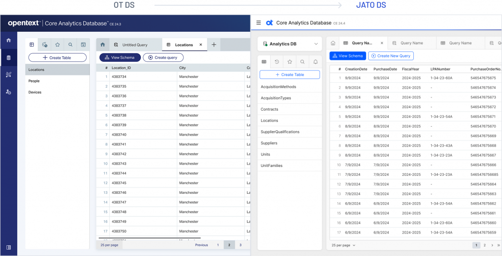This screenshot has width=502, height=256.
Task: Close the Locations tab
Action: [x=201, y=45]
